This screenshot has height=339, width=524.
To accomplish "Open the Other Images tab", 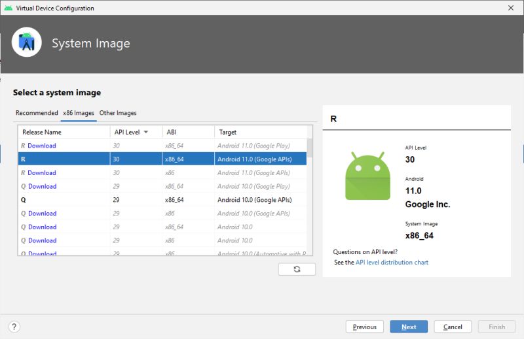I will tap(118, 113).
